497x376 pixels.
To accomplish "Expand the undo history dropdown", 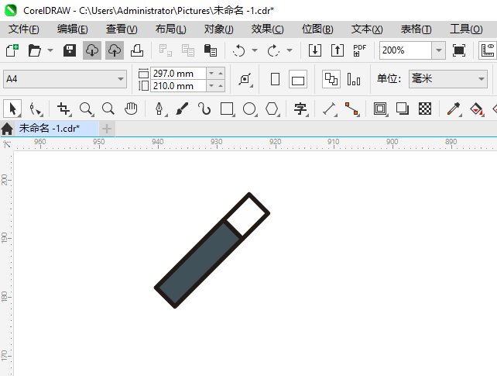I will [255, 50].
